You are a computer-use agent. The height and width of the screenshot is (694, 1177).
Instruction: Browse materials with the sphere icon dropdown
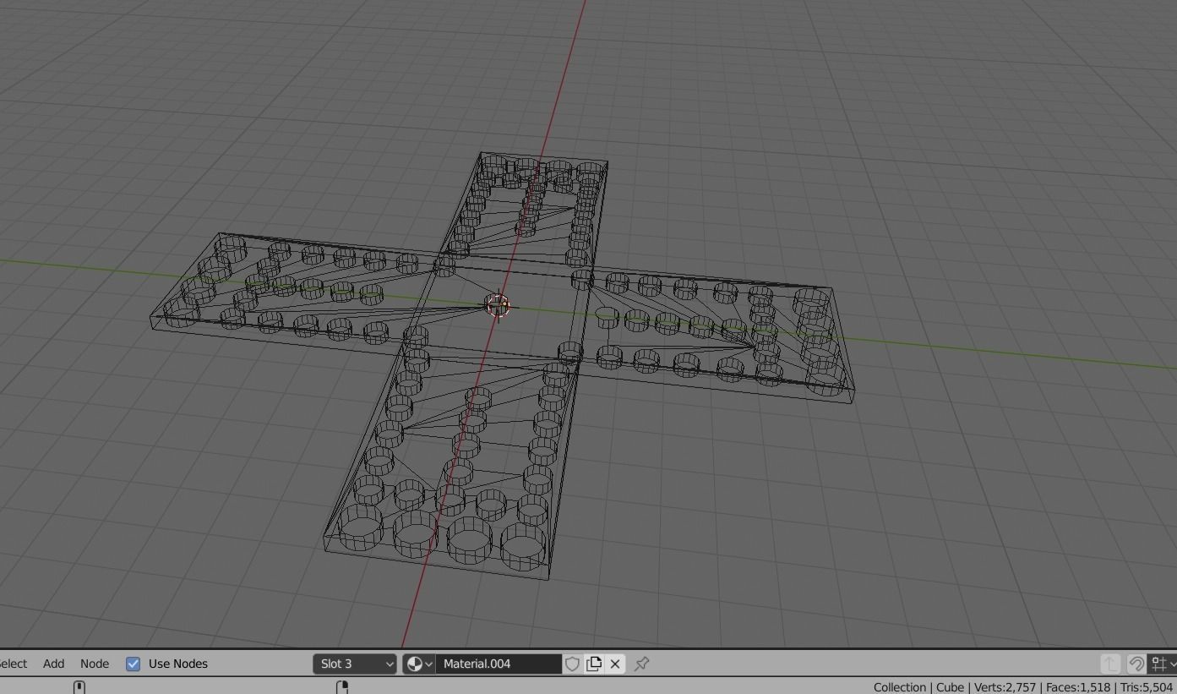point(419,664)
